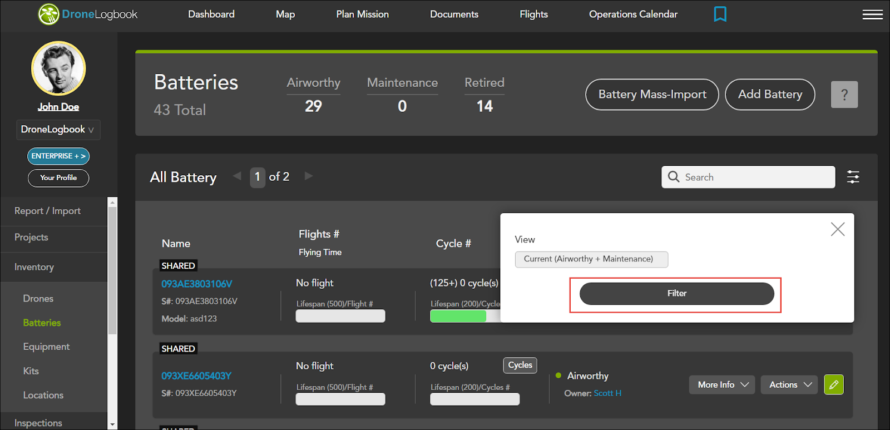The image size is (890, 430).
Task: Open battery link 093AE3803106V
Action: pos(197,284)
